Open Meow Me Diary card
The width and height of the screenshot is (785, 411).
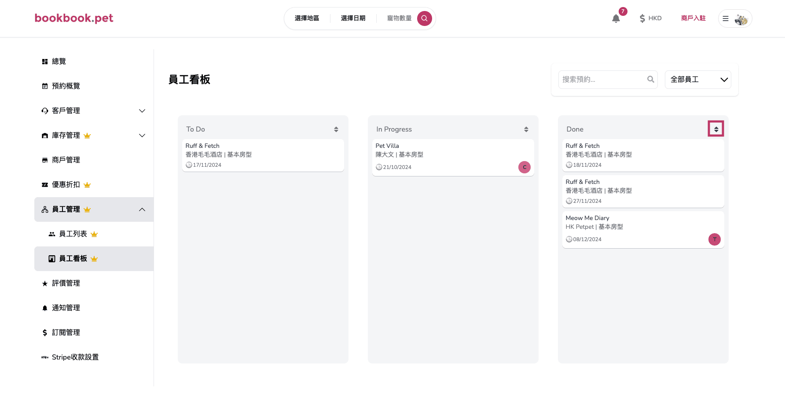pyautogui.click(x=643, y=230)
